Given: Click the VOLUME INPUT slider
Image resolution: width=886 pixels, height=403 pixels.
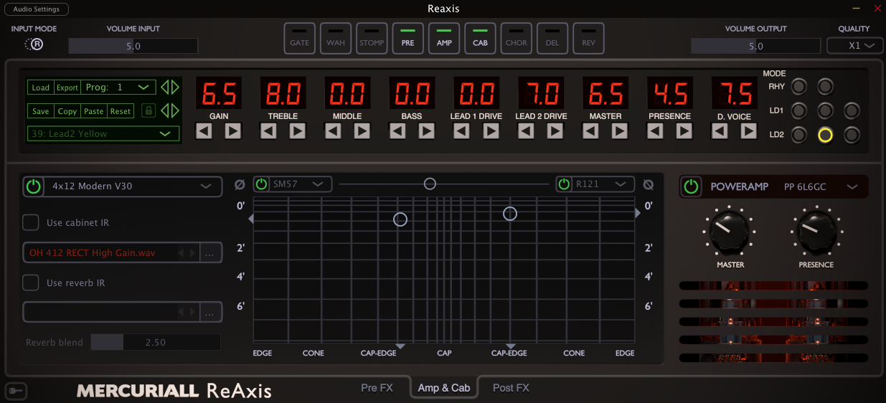Looking at the screenshot, I should coord(133,46).
